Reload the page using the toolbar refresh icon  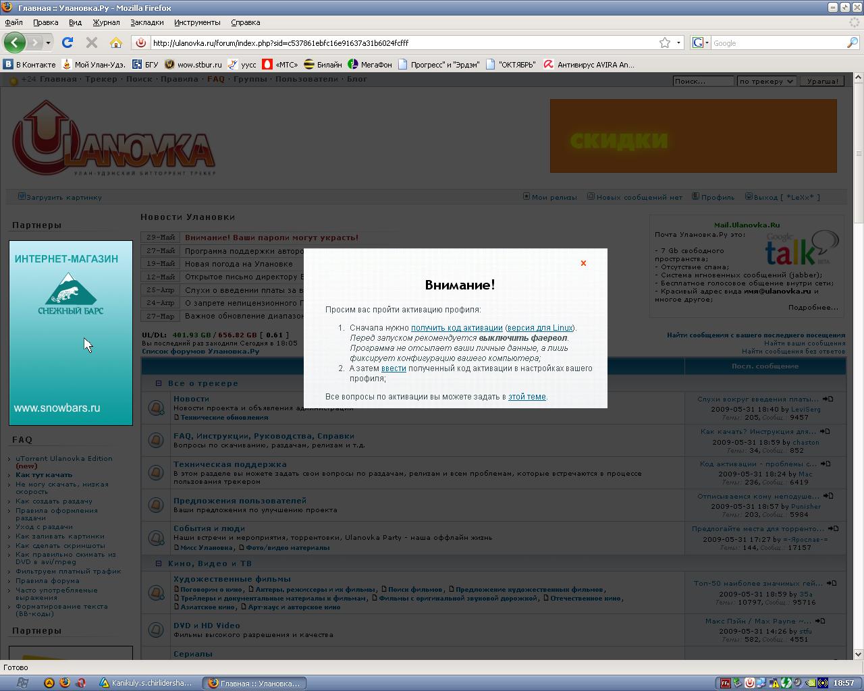pos(67,43)
